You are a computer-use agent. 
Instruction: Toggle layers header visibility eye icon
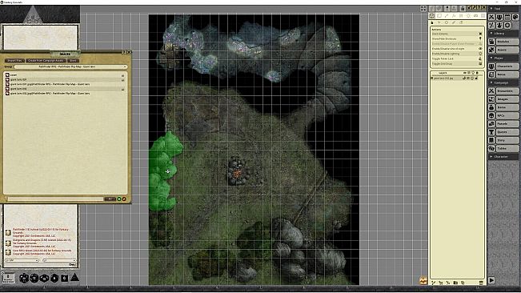point(465,73)
